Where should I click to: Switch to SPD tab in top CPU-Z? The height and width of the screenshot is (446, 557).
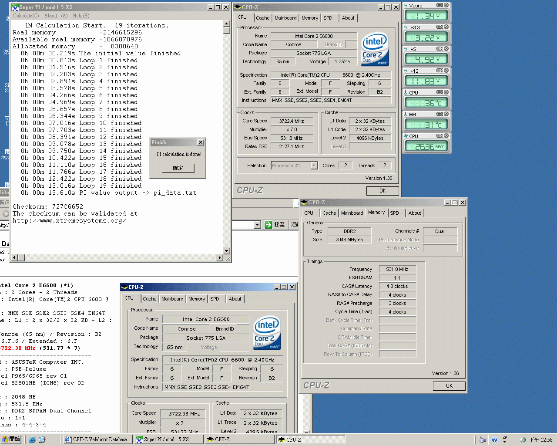click(328, 18)
